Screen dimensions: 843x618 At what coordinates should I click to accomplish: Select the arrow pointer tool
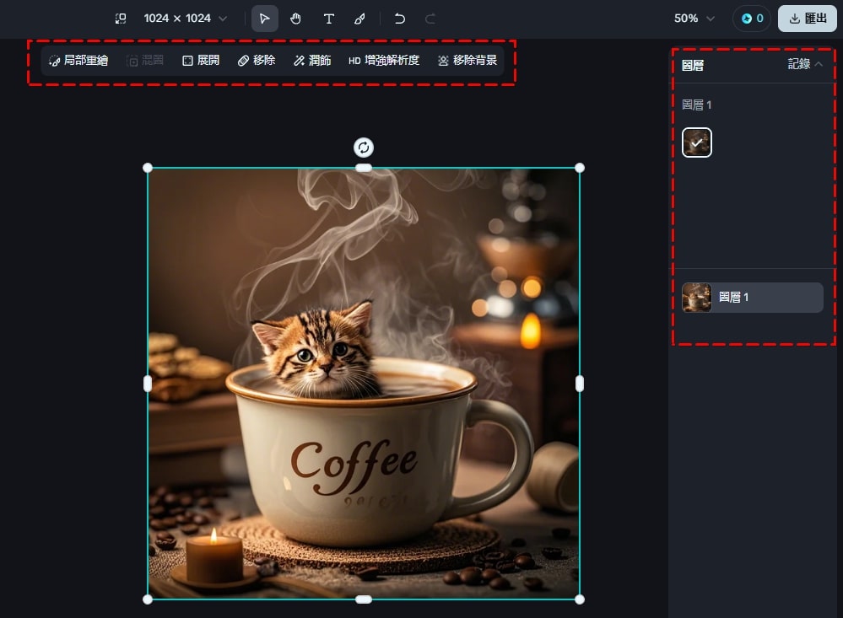click(265, 19)
